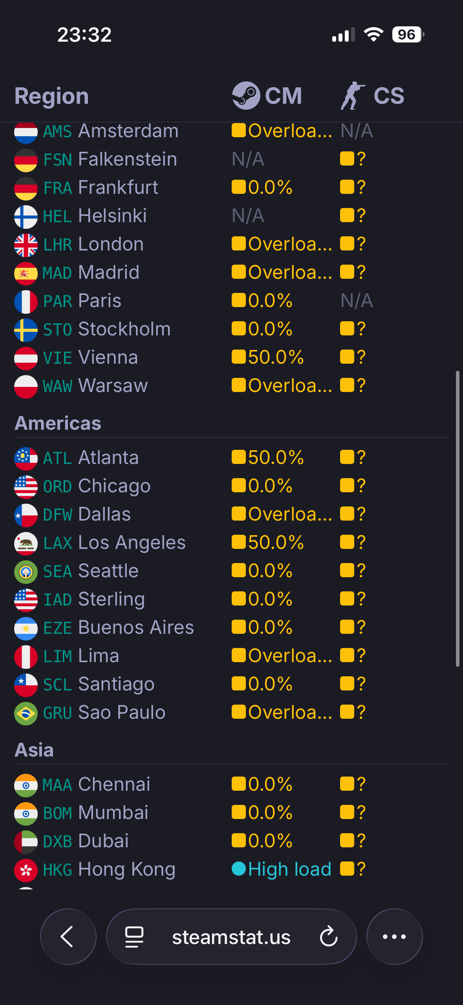Screen dimensions: 463x1005
Task: Tap the Hong Kong flag icon
Action: [26, 870]
